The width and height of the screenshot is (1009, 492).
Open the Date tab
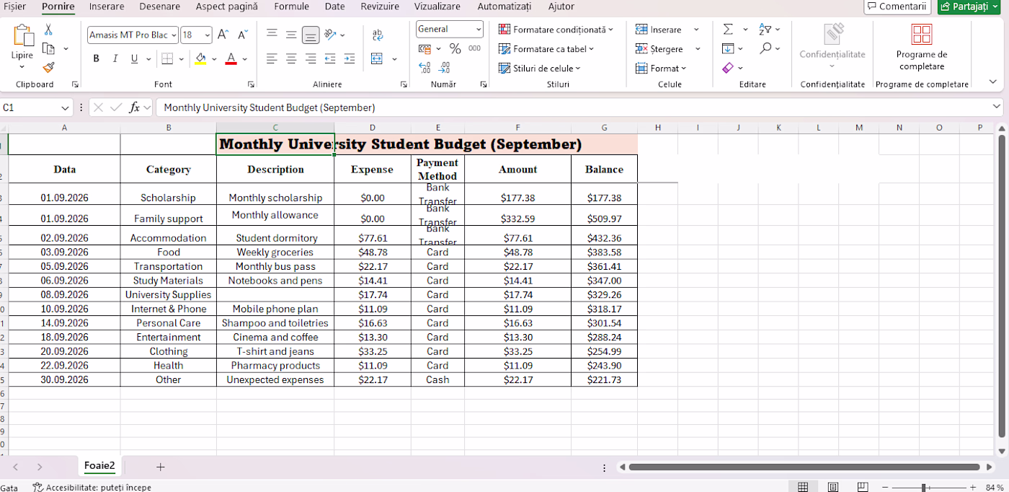point(334,6)
